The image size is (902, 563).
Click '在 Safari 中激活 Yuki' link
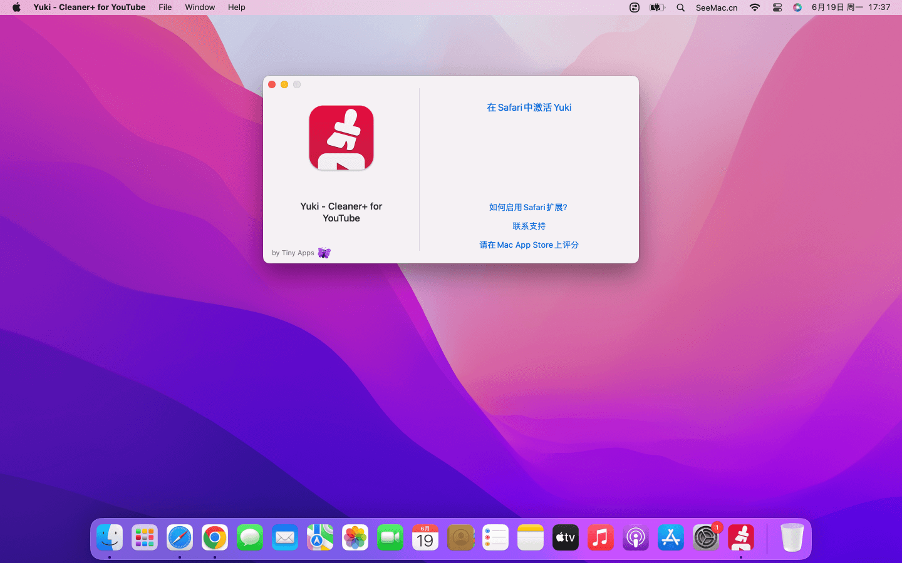tap(529, 108)
